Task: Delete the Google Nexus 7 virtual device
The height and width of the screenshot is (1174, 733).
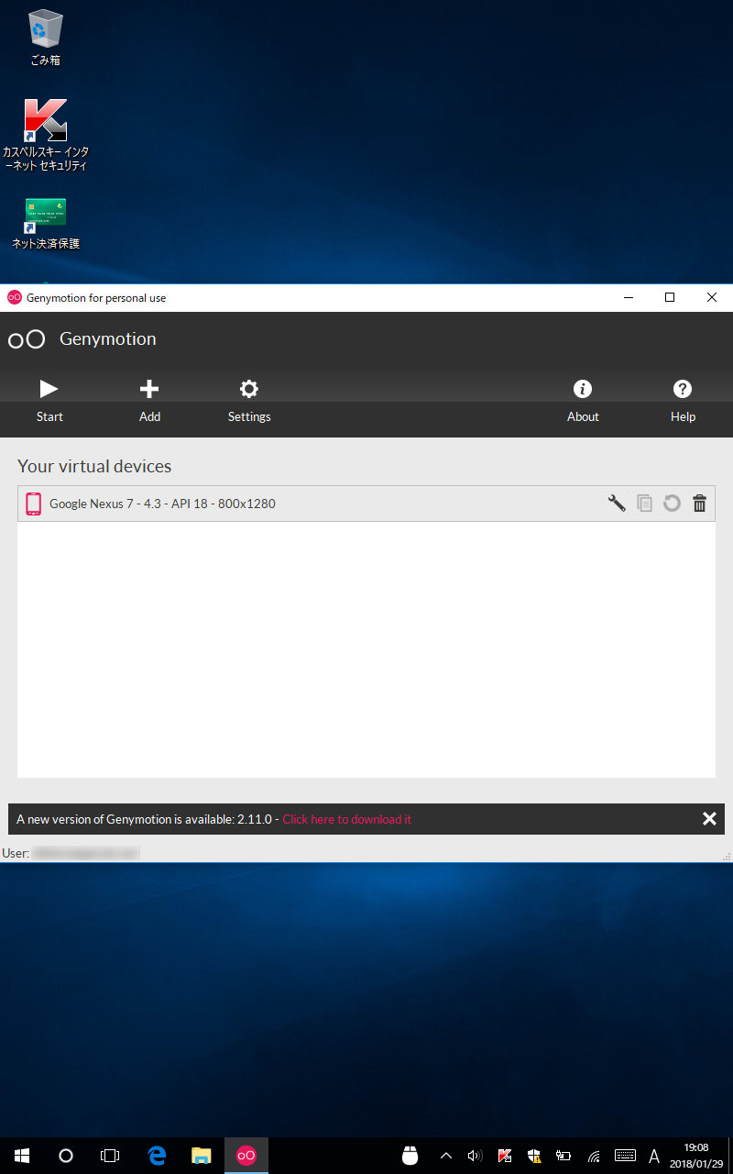Action: pos(700,503)
